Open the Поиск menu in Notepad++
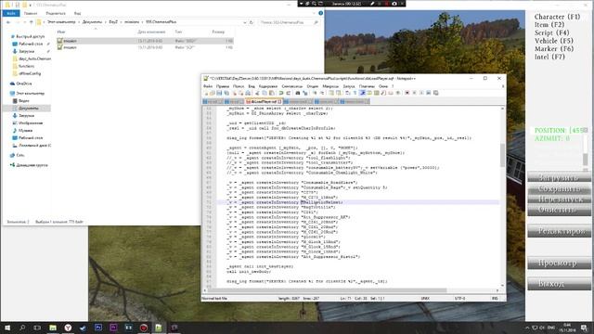The image size is (594, 334). 239,86
